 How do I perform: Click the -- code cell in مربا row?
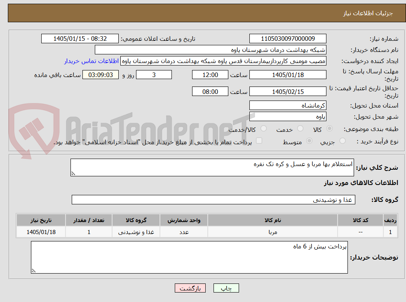click(x=360, y=232)
